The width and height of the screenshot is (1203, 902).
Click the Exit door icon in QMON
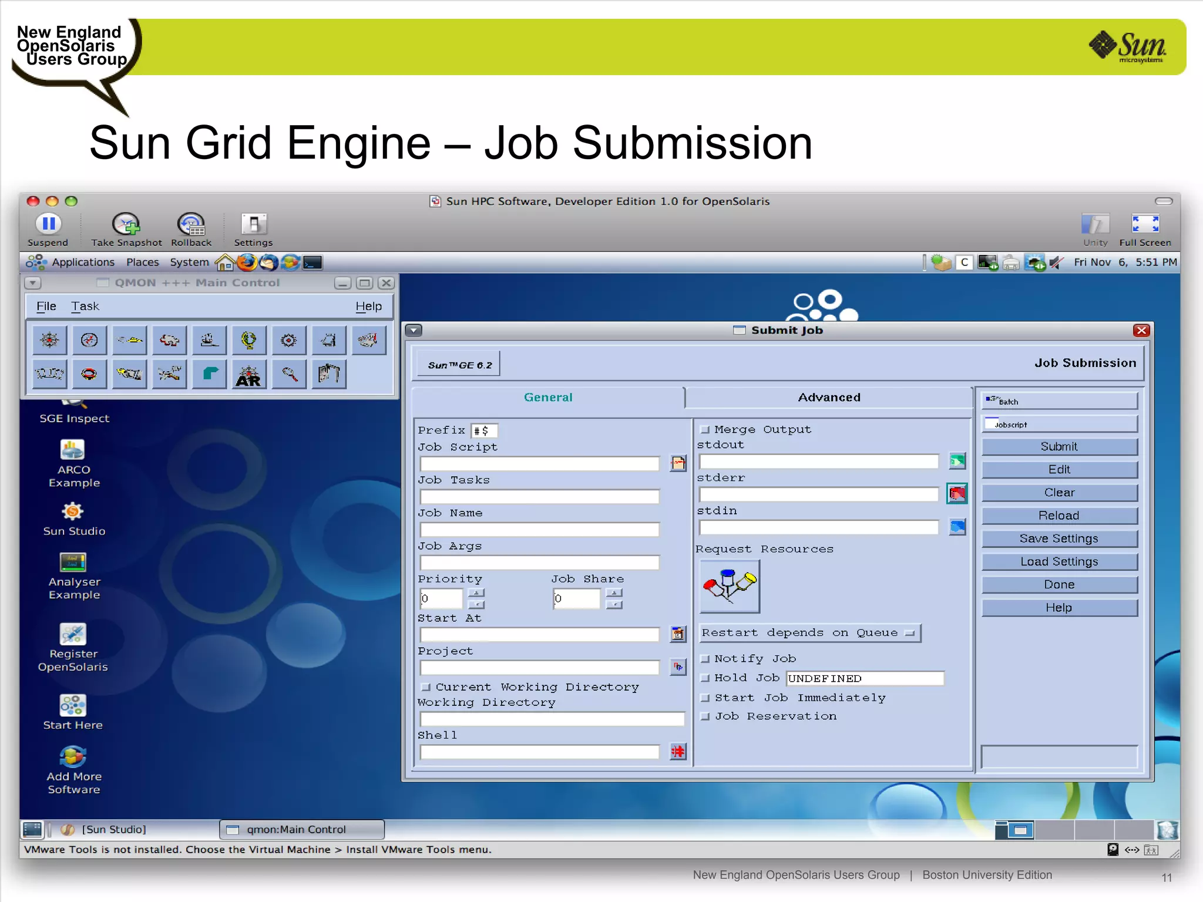pyautogui.click(x=329, y=374)
